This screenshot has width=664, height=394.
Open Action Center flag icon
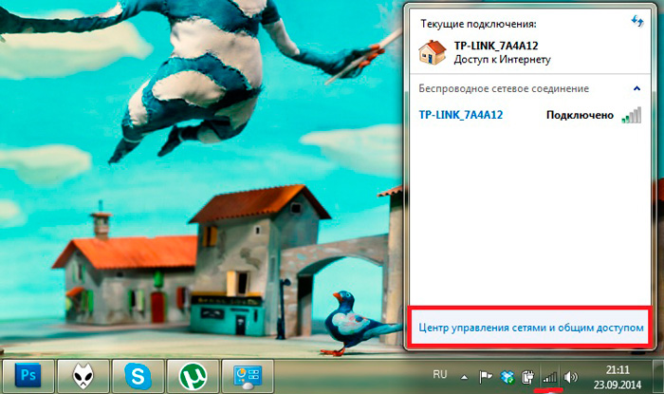[x=486, y=376]
